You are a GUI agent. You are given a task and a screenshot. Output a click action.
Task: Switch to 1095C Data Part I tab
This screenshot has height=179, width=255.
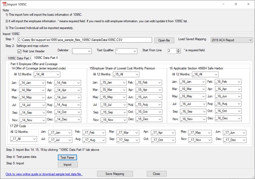19,58
